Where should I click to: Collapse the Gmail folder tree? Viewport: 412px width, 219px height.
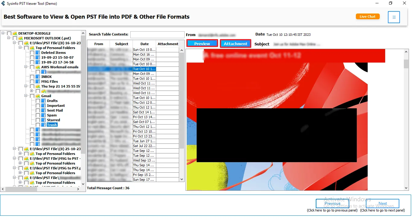tap(26, 96)
